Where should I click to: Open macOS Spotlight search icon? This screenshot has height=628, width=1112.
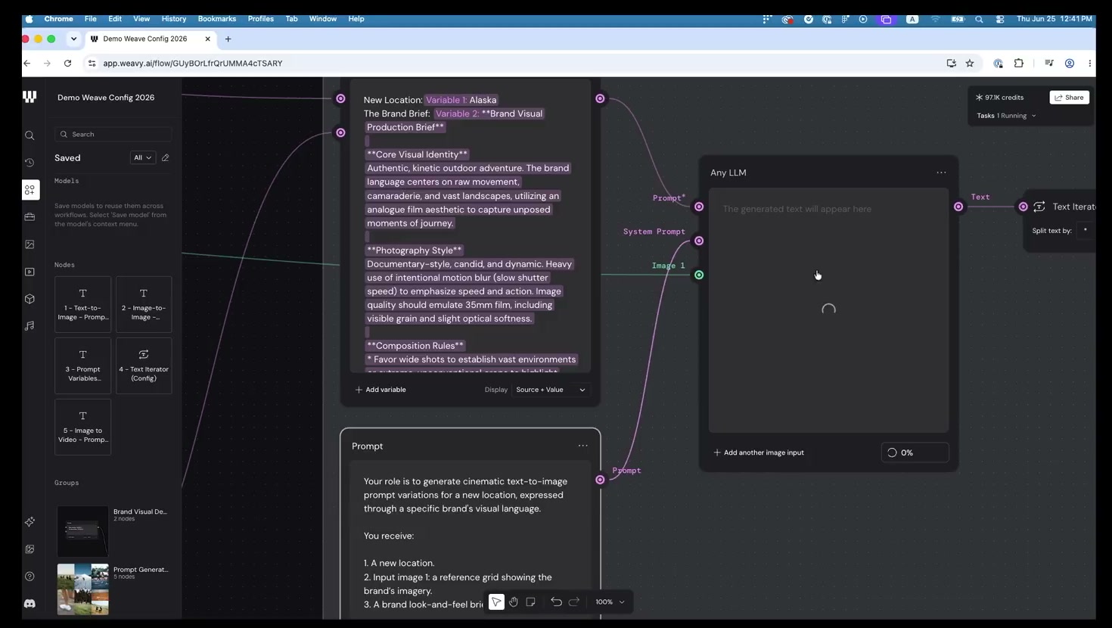coord(979,19)
